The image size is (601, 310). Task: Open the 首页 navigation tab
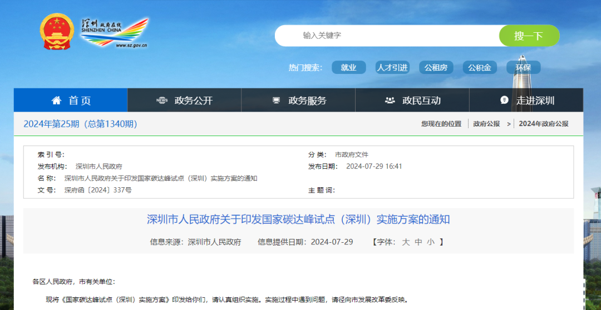(71, 100)
